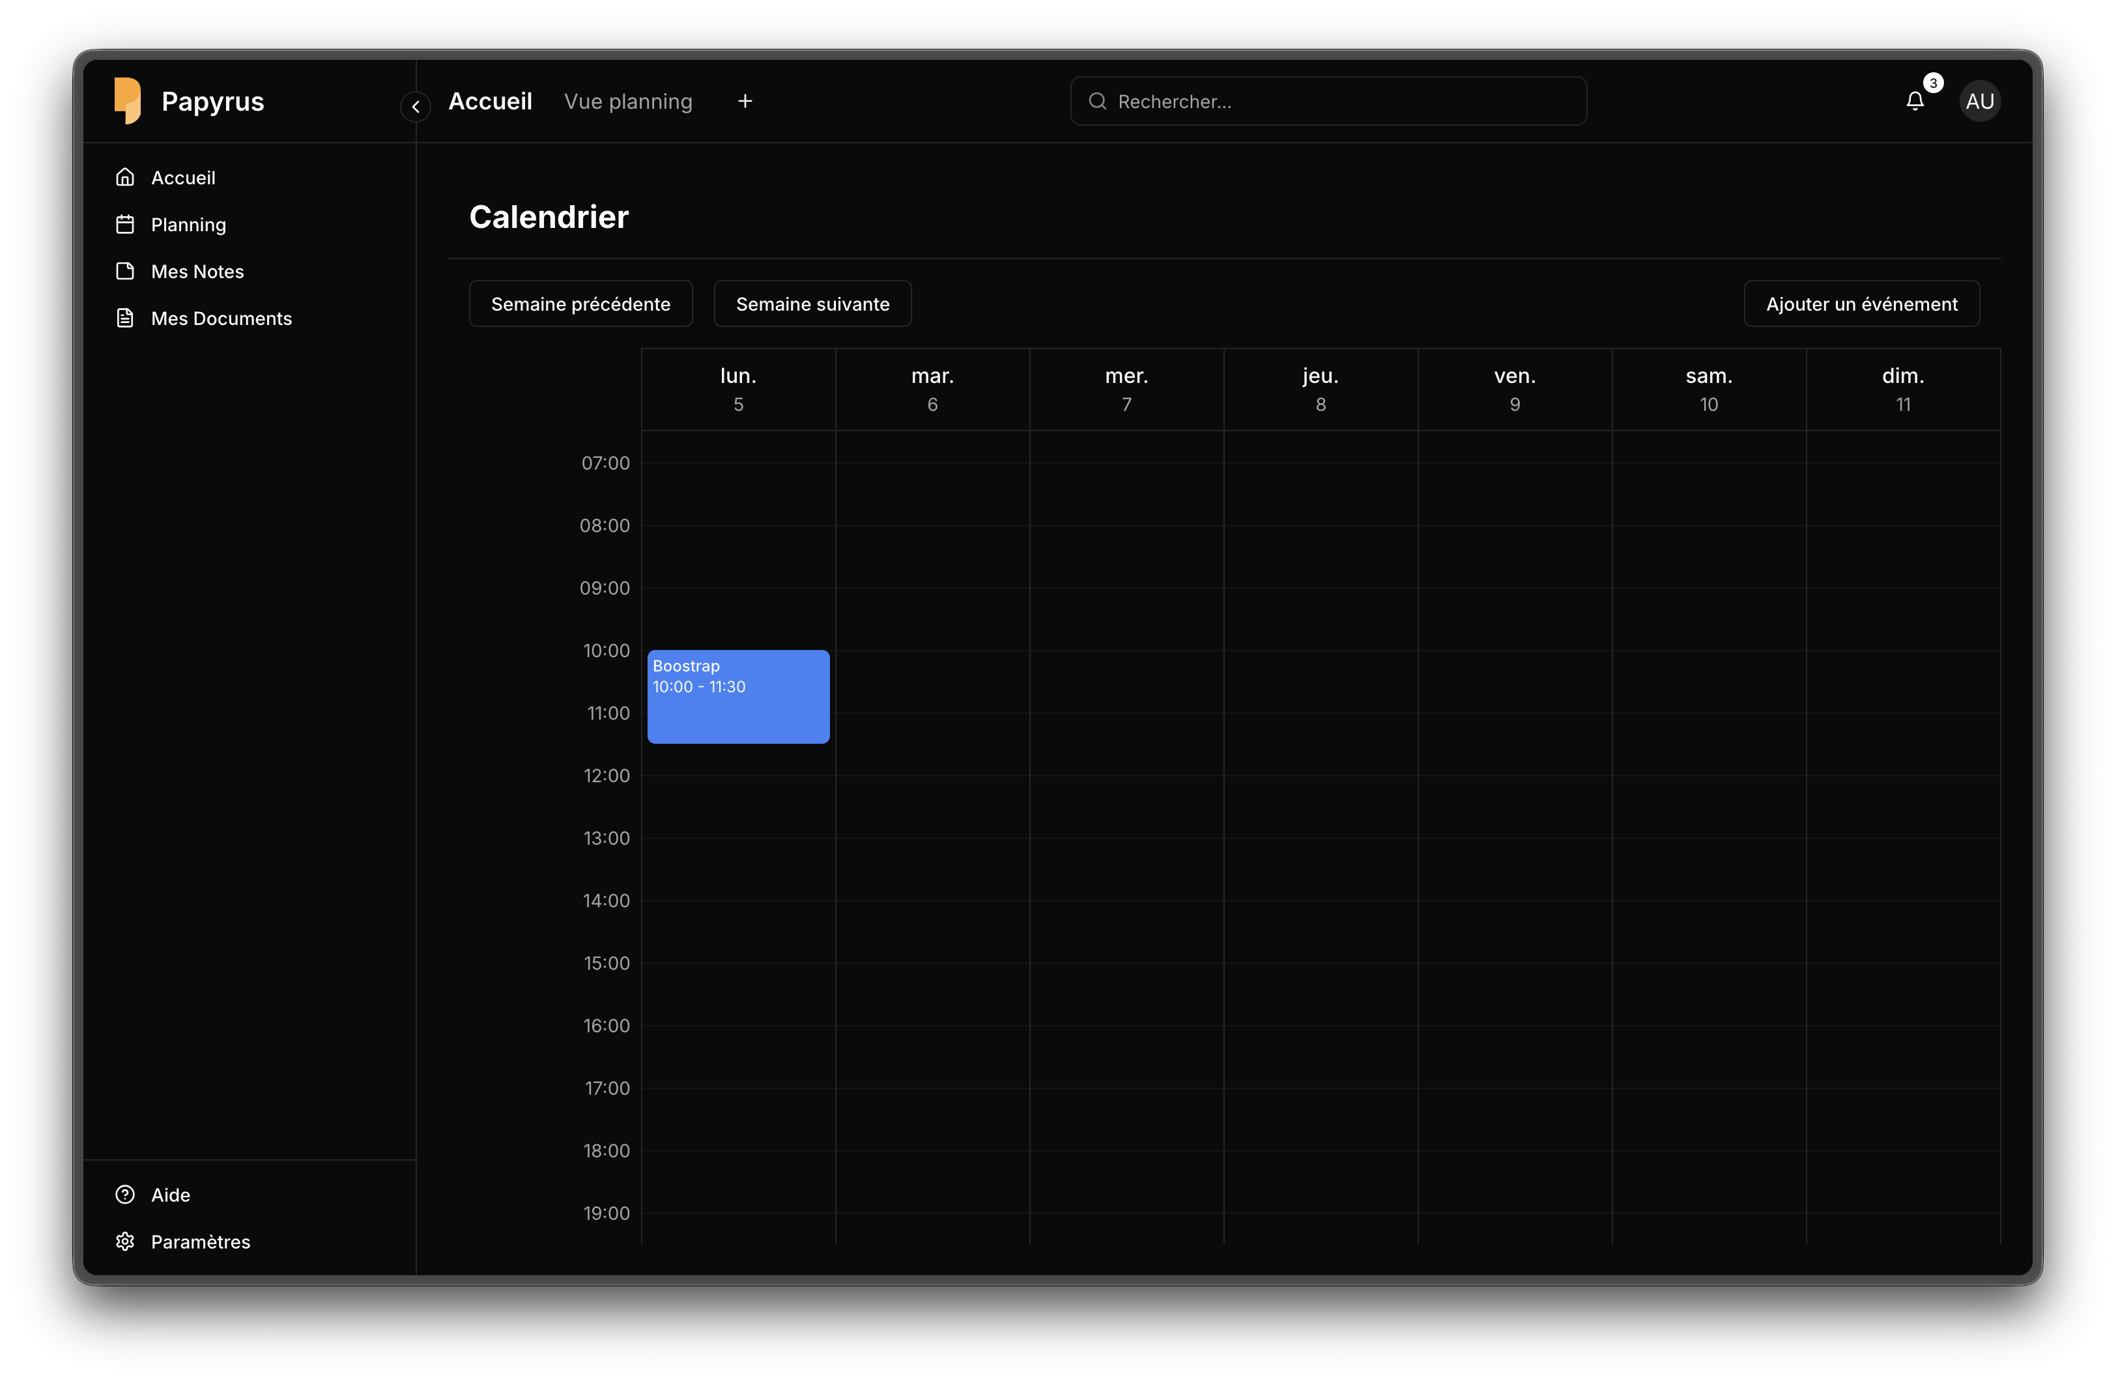
Task: Click the Mes Documents sidebar icon
Action: 125,317
